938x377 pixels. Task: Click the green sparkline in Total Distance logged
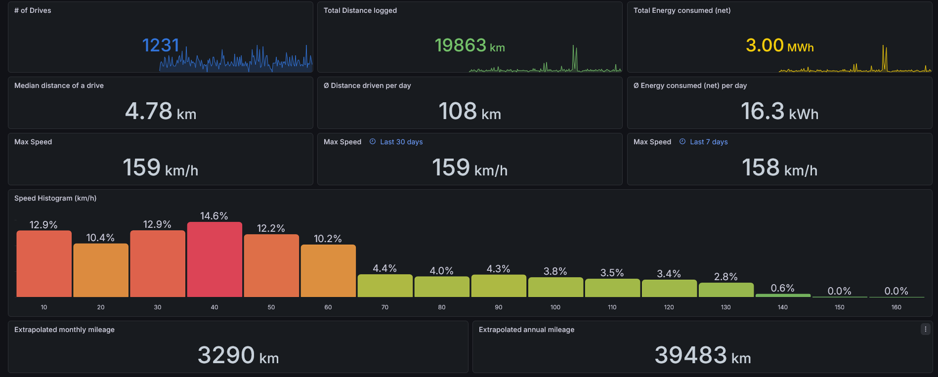coord(545,59)
